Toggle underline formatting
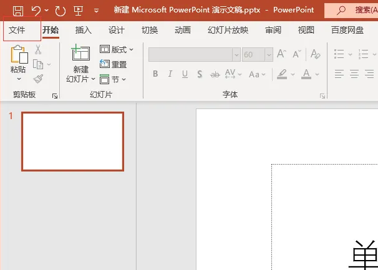Viewport: 378px width, 270px height. pos(185,74)
